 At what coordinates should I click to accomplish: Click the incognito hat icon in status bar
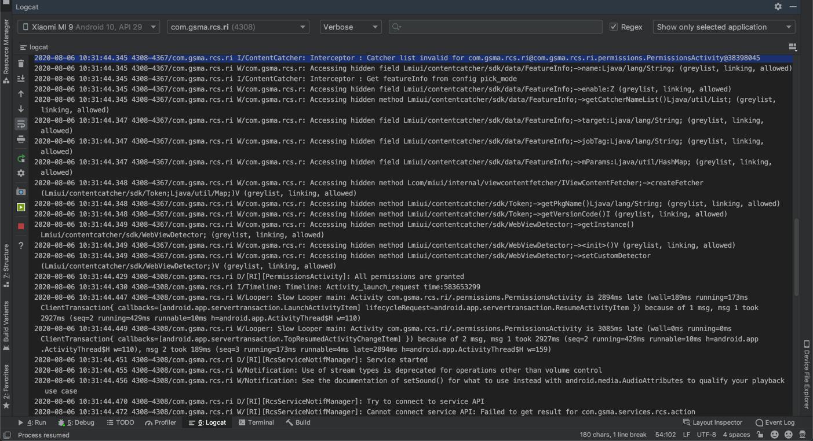(x=803, y=435)
